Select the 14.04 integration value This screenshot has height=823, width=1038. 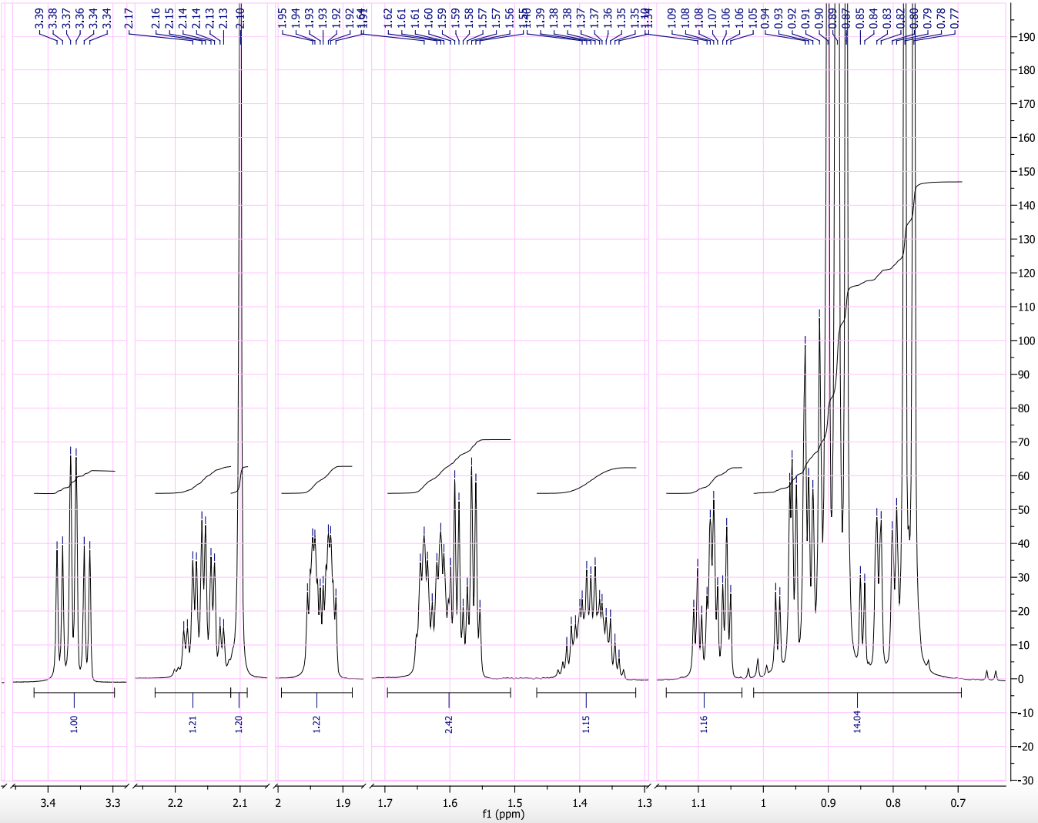[857, 724]
